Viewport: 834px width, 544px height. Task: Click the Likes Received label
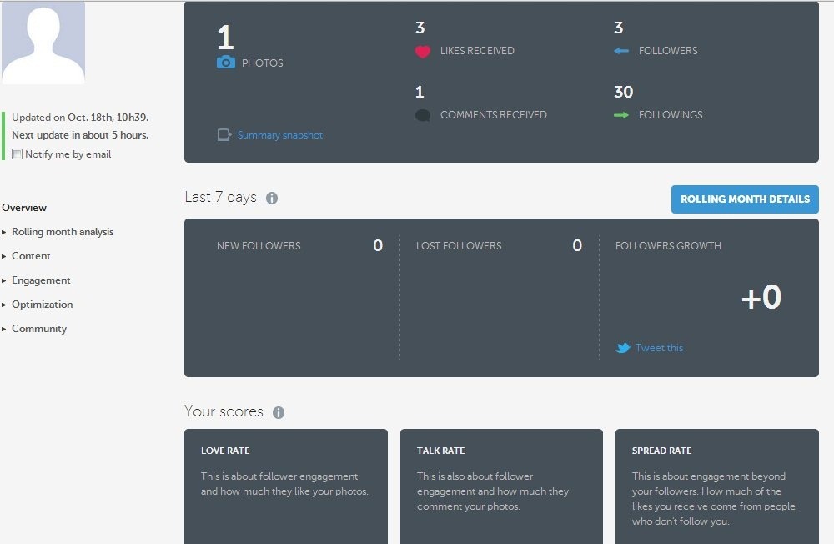click(477, 51)
